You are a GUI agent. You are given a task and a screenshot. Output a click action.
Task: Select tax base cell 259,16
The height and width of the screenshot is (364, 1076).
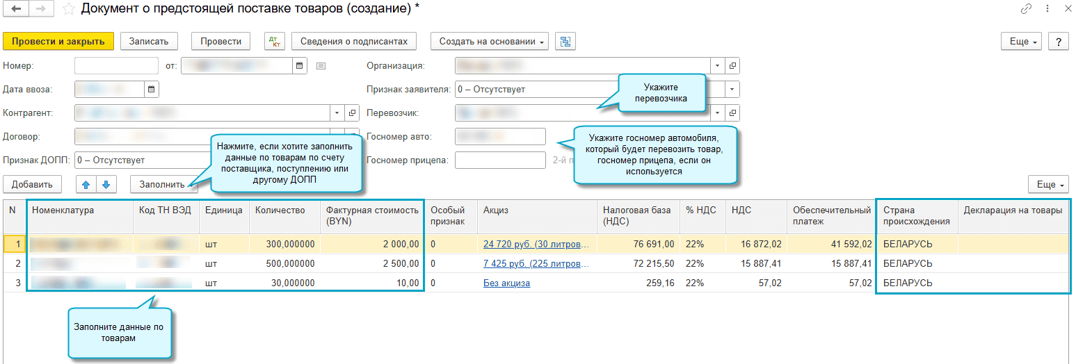pos(639,283)
